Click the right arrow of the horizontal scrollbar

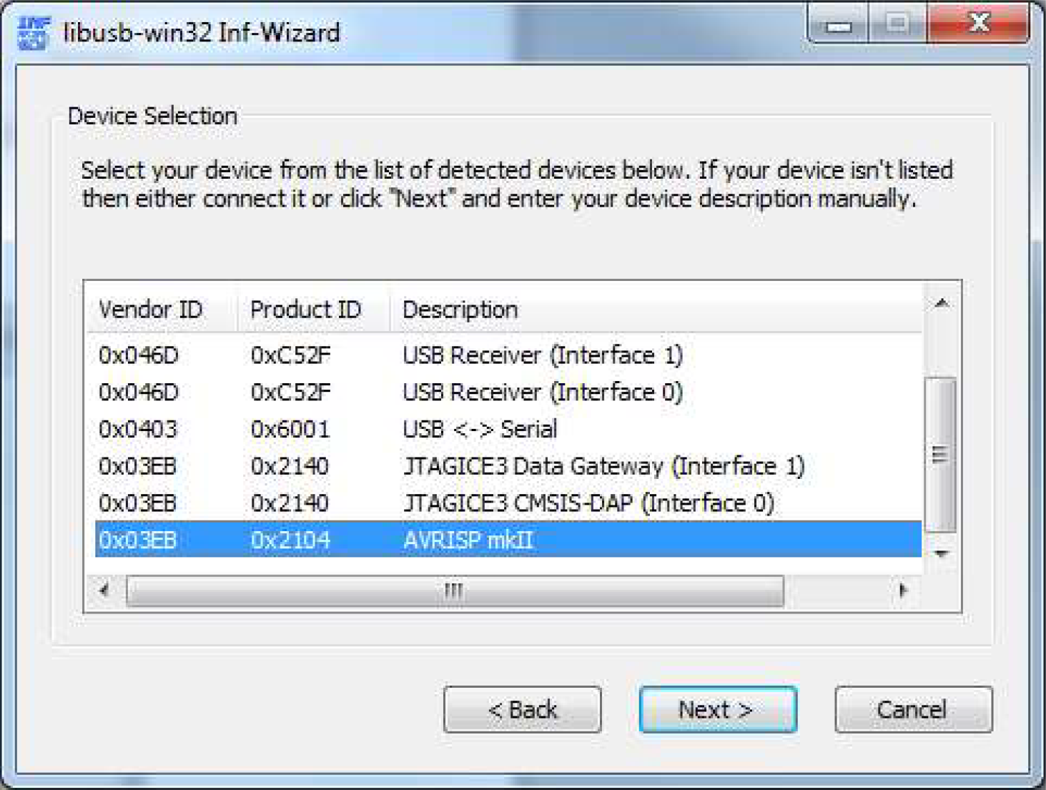pyautogui.click(x=903, y=591)
